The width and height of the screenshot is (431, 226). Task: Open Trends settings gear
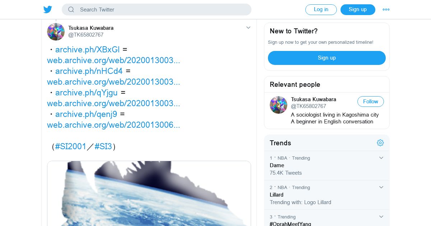[x=380, y=143]
